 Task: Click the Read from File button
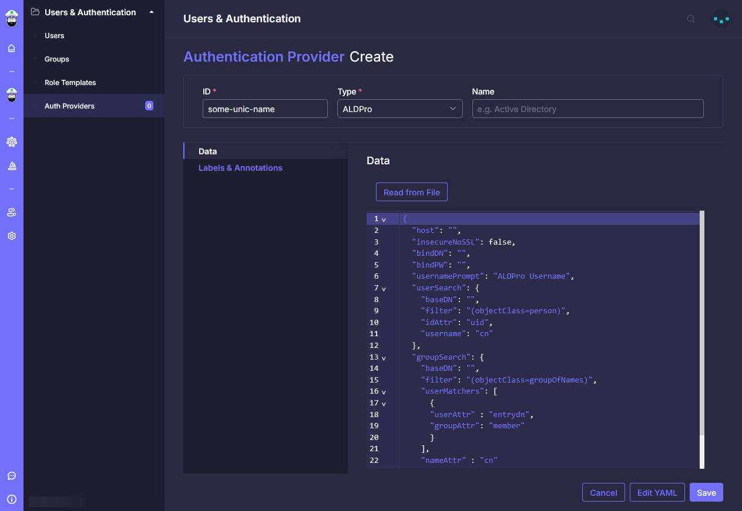coord(411,192)
